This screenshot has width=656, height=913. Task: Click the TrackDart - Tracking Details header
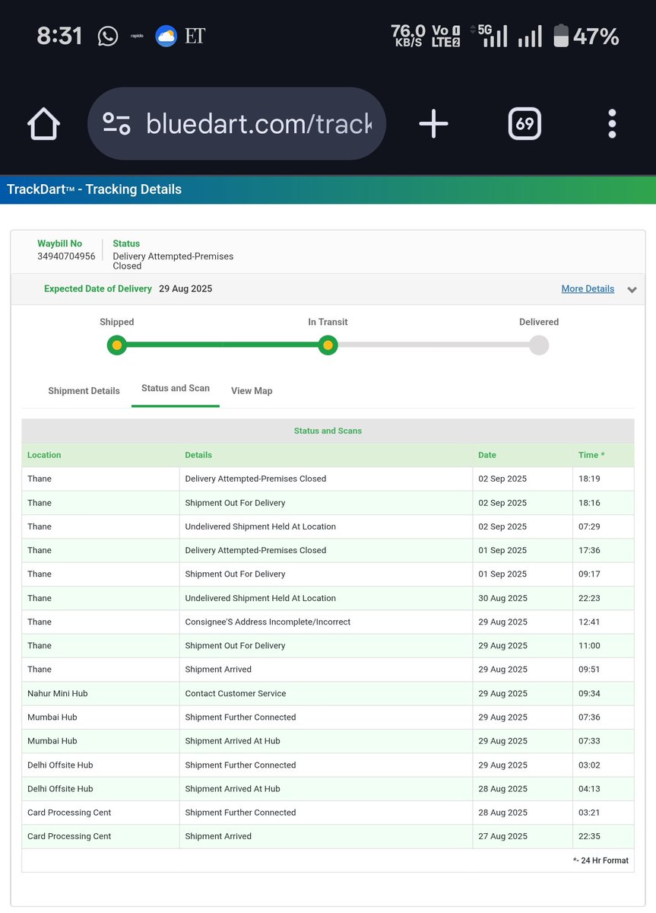click(94, 189)
